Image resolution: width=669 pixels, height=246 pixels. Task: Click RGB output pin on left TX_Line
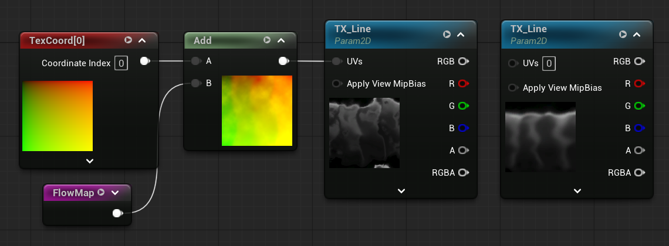pos(464,61)
